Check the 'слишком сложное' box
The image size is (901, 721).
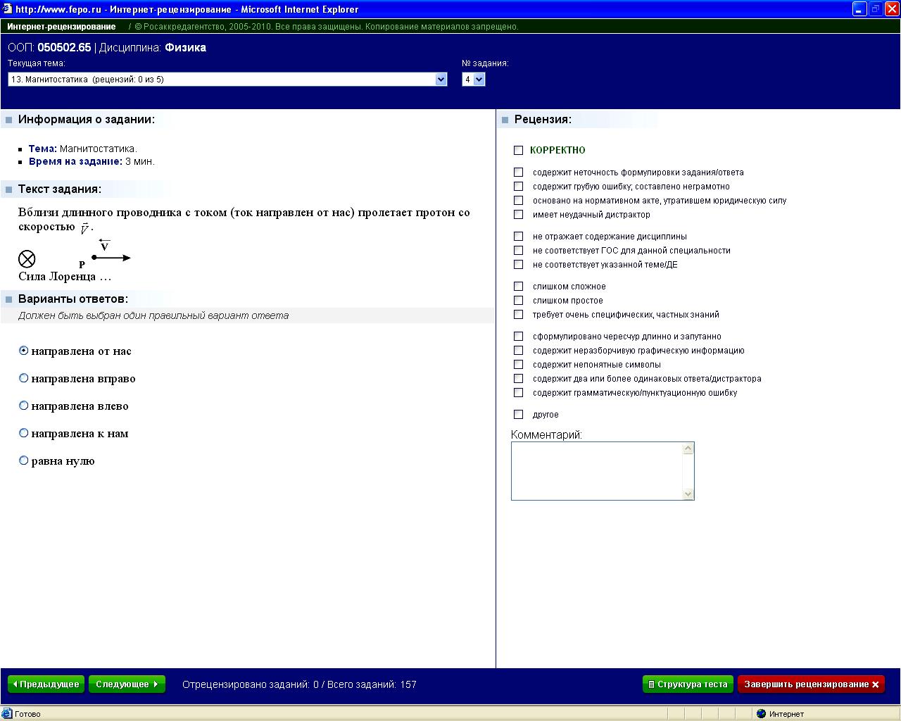tap(519, 286)
